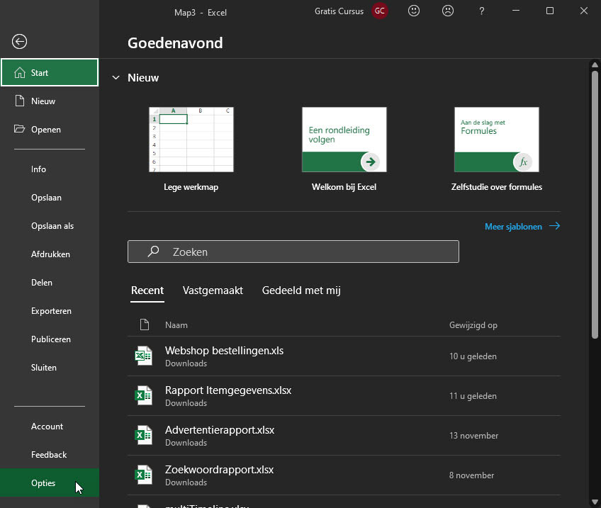Open Exporteren options
Viewport: 601px width, 508px height.
pos(51,311)
